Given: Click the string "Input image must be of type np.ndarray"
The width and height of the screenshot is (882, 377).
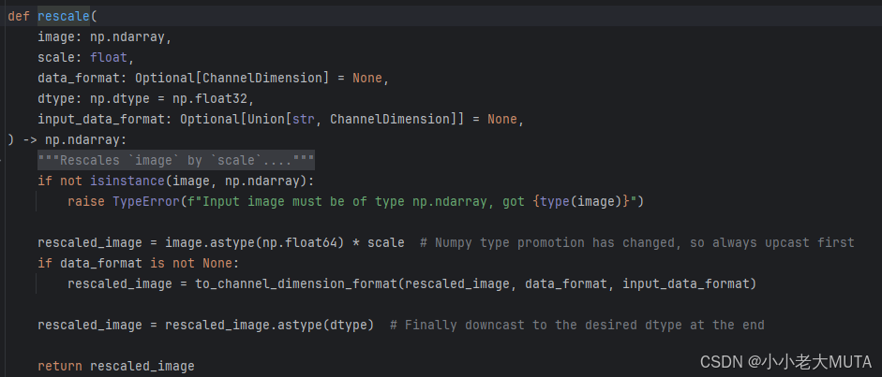Looking at the screenshot, I should (x=345, y=201).
